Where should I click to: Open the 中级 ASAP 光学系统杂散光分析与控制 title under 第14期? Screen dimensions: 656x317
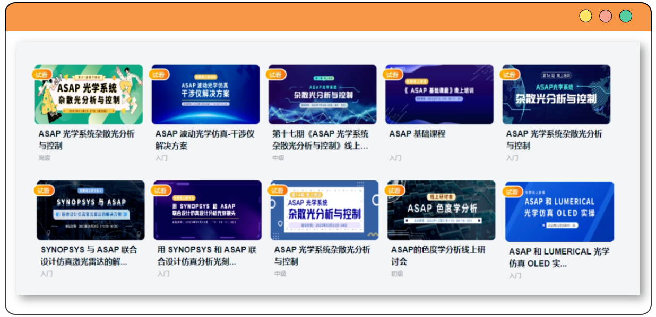(322, 256)
